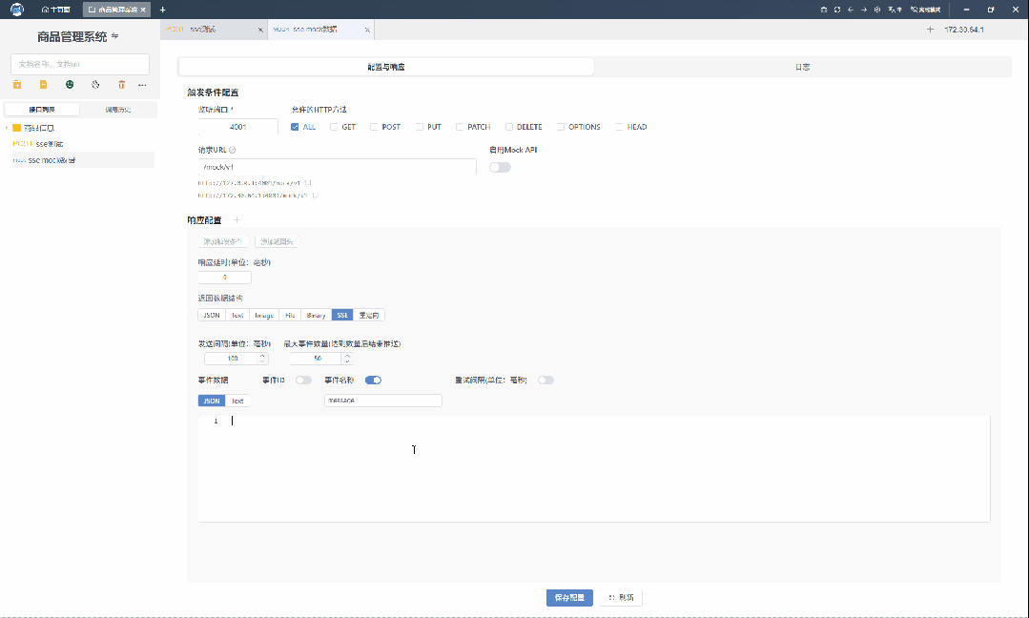Check the POST method checkbox

coord(374,127)
